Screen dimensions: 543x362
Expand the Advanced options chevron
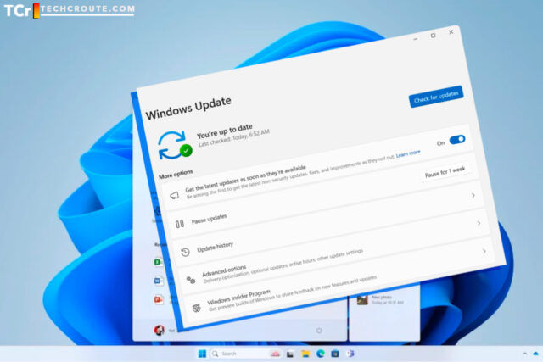[x=479, y=223]
